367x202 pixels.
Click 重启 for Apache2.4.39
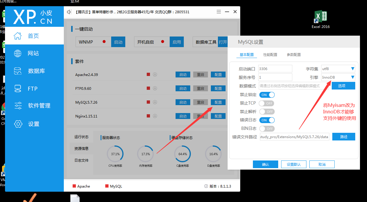click(201, 74)
